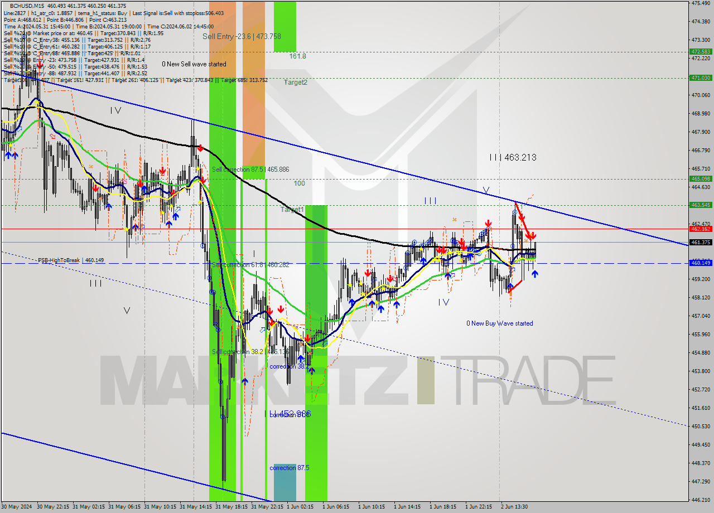Image resolution: width=714 pixels, height=513 pixels.
Task: Click the "Sell correction 61.8 | 460.282" label
Action: (x=250, y=265)
